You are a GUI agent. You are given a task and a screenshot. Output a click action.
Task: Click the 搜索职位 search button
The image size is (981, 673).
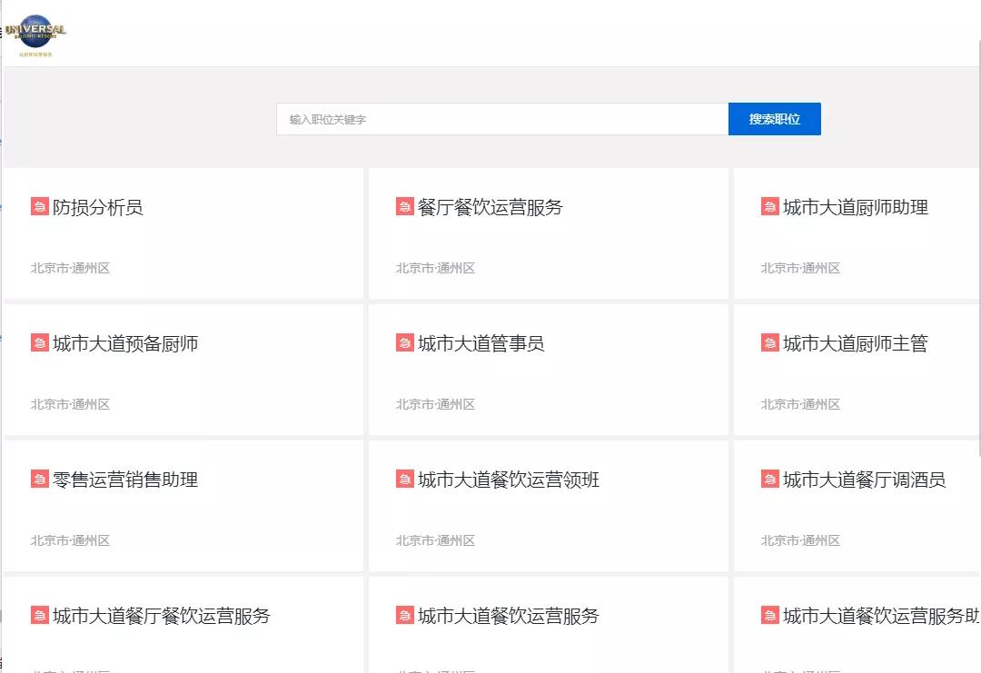tap(774, 118)
